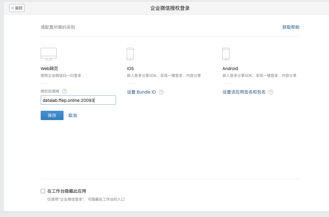
Task: Focus the 授权回调域 domain input field
Action: click(x=78, y=100)
